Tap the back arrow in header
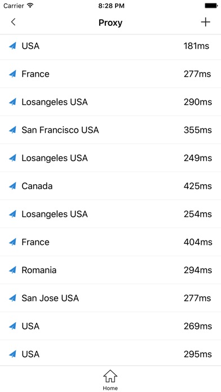This screenshot has height=392, width=221. pos(14,22)
